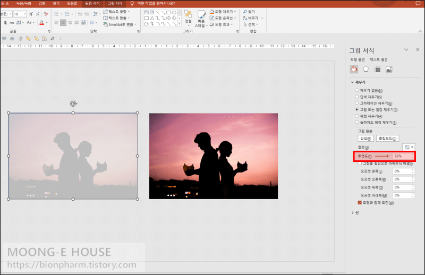
Task: Click the Fill & Line paint bucket icon
Action: tap(354, 70)
